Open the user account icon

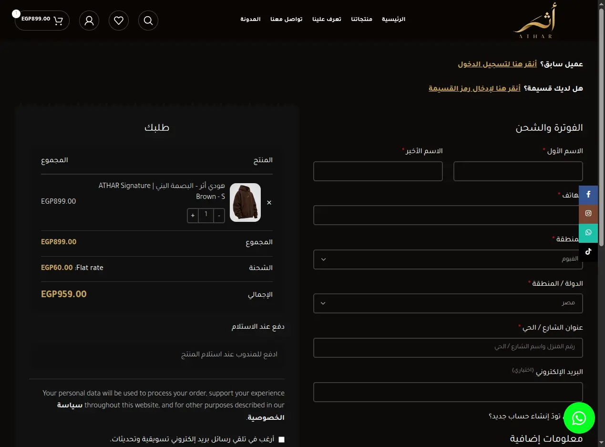[89, 21]
